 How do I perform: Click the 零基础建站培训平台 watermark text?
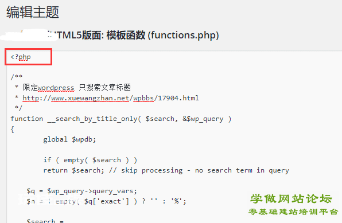click(293, 212)
